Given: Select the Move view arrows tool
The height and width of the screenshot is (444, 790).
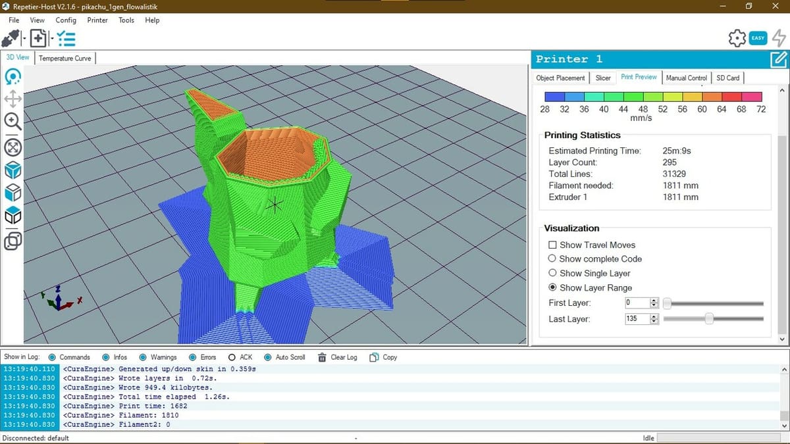Looking at the screenshot, I should (13, 99).
